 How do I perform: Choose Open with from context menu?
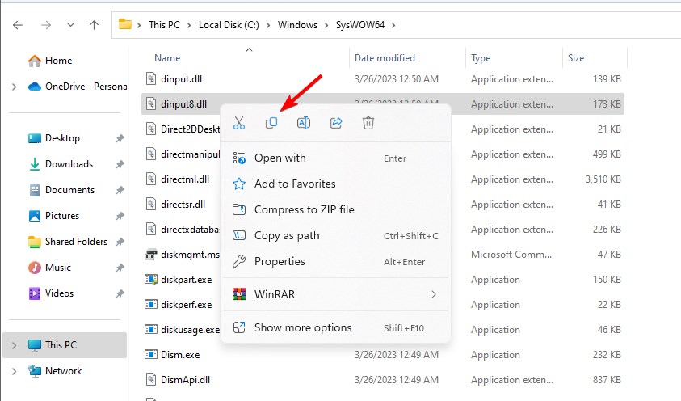coord(336,158)
